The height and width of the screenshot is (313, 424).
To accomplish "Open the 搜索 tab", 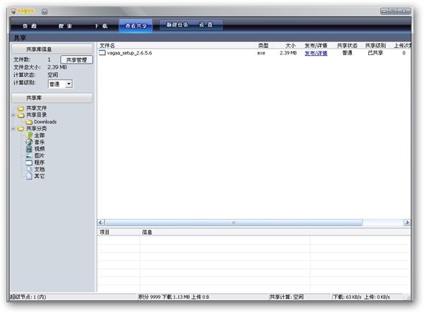I will [x=65, y=26].
